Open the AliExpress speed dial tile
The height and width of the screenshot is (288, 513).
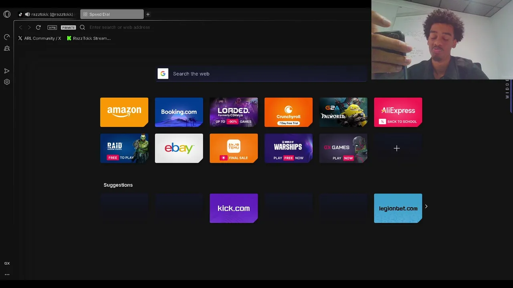click(398, 112)
